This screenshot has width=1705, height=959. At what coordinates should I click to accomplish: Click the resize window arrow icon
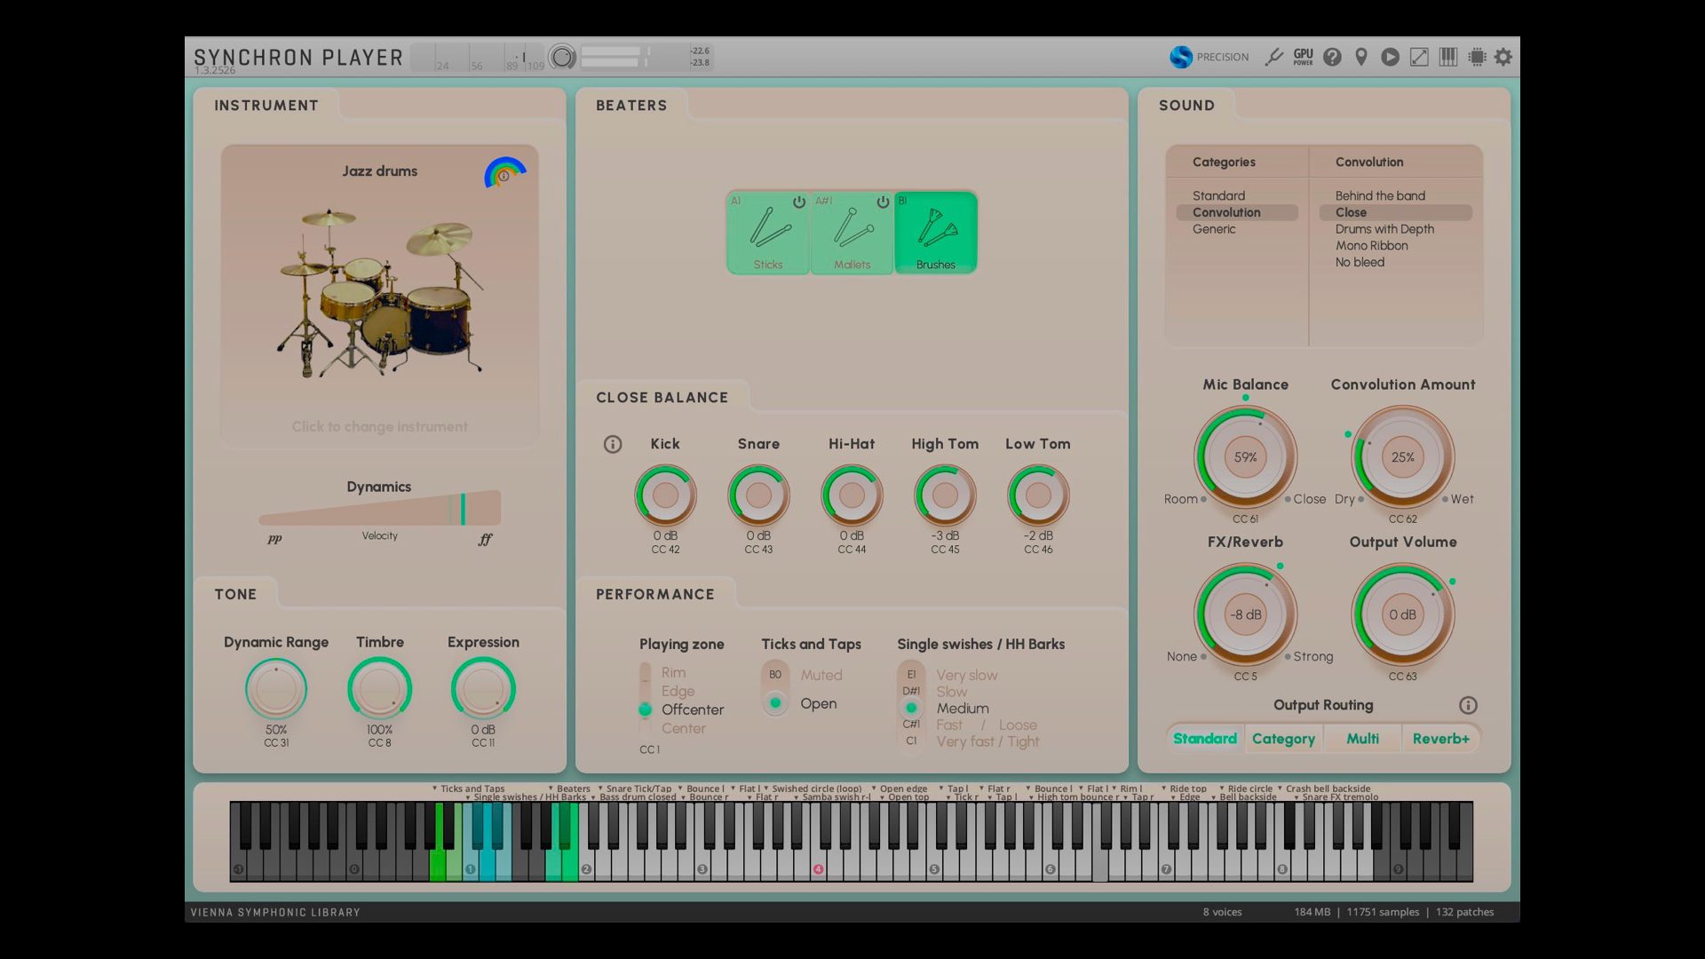[x=1419, y=57]
